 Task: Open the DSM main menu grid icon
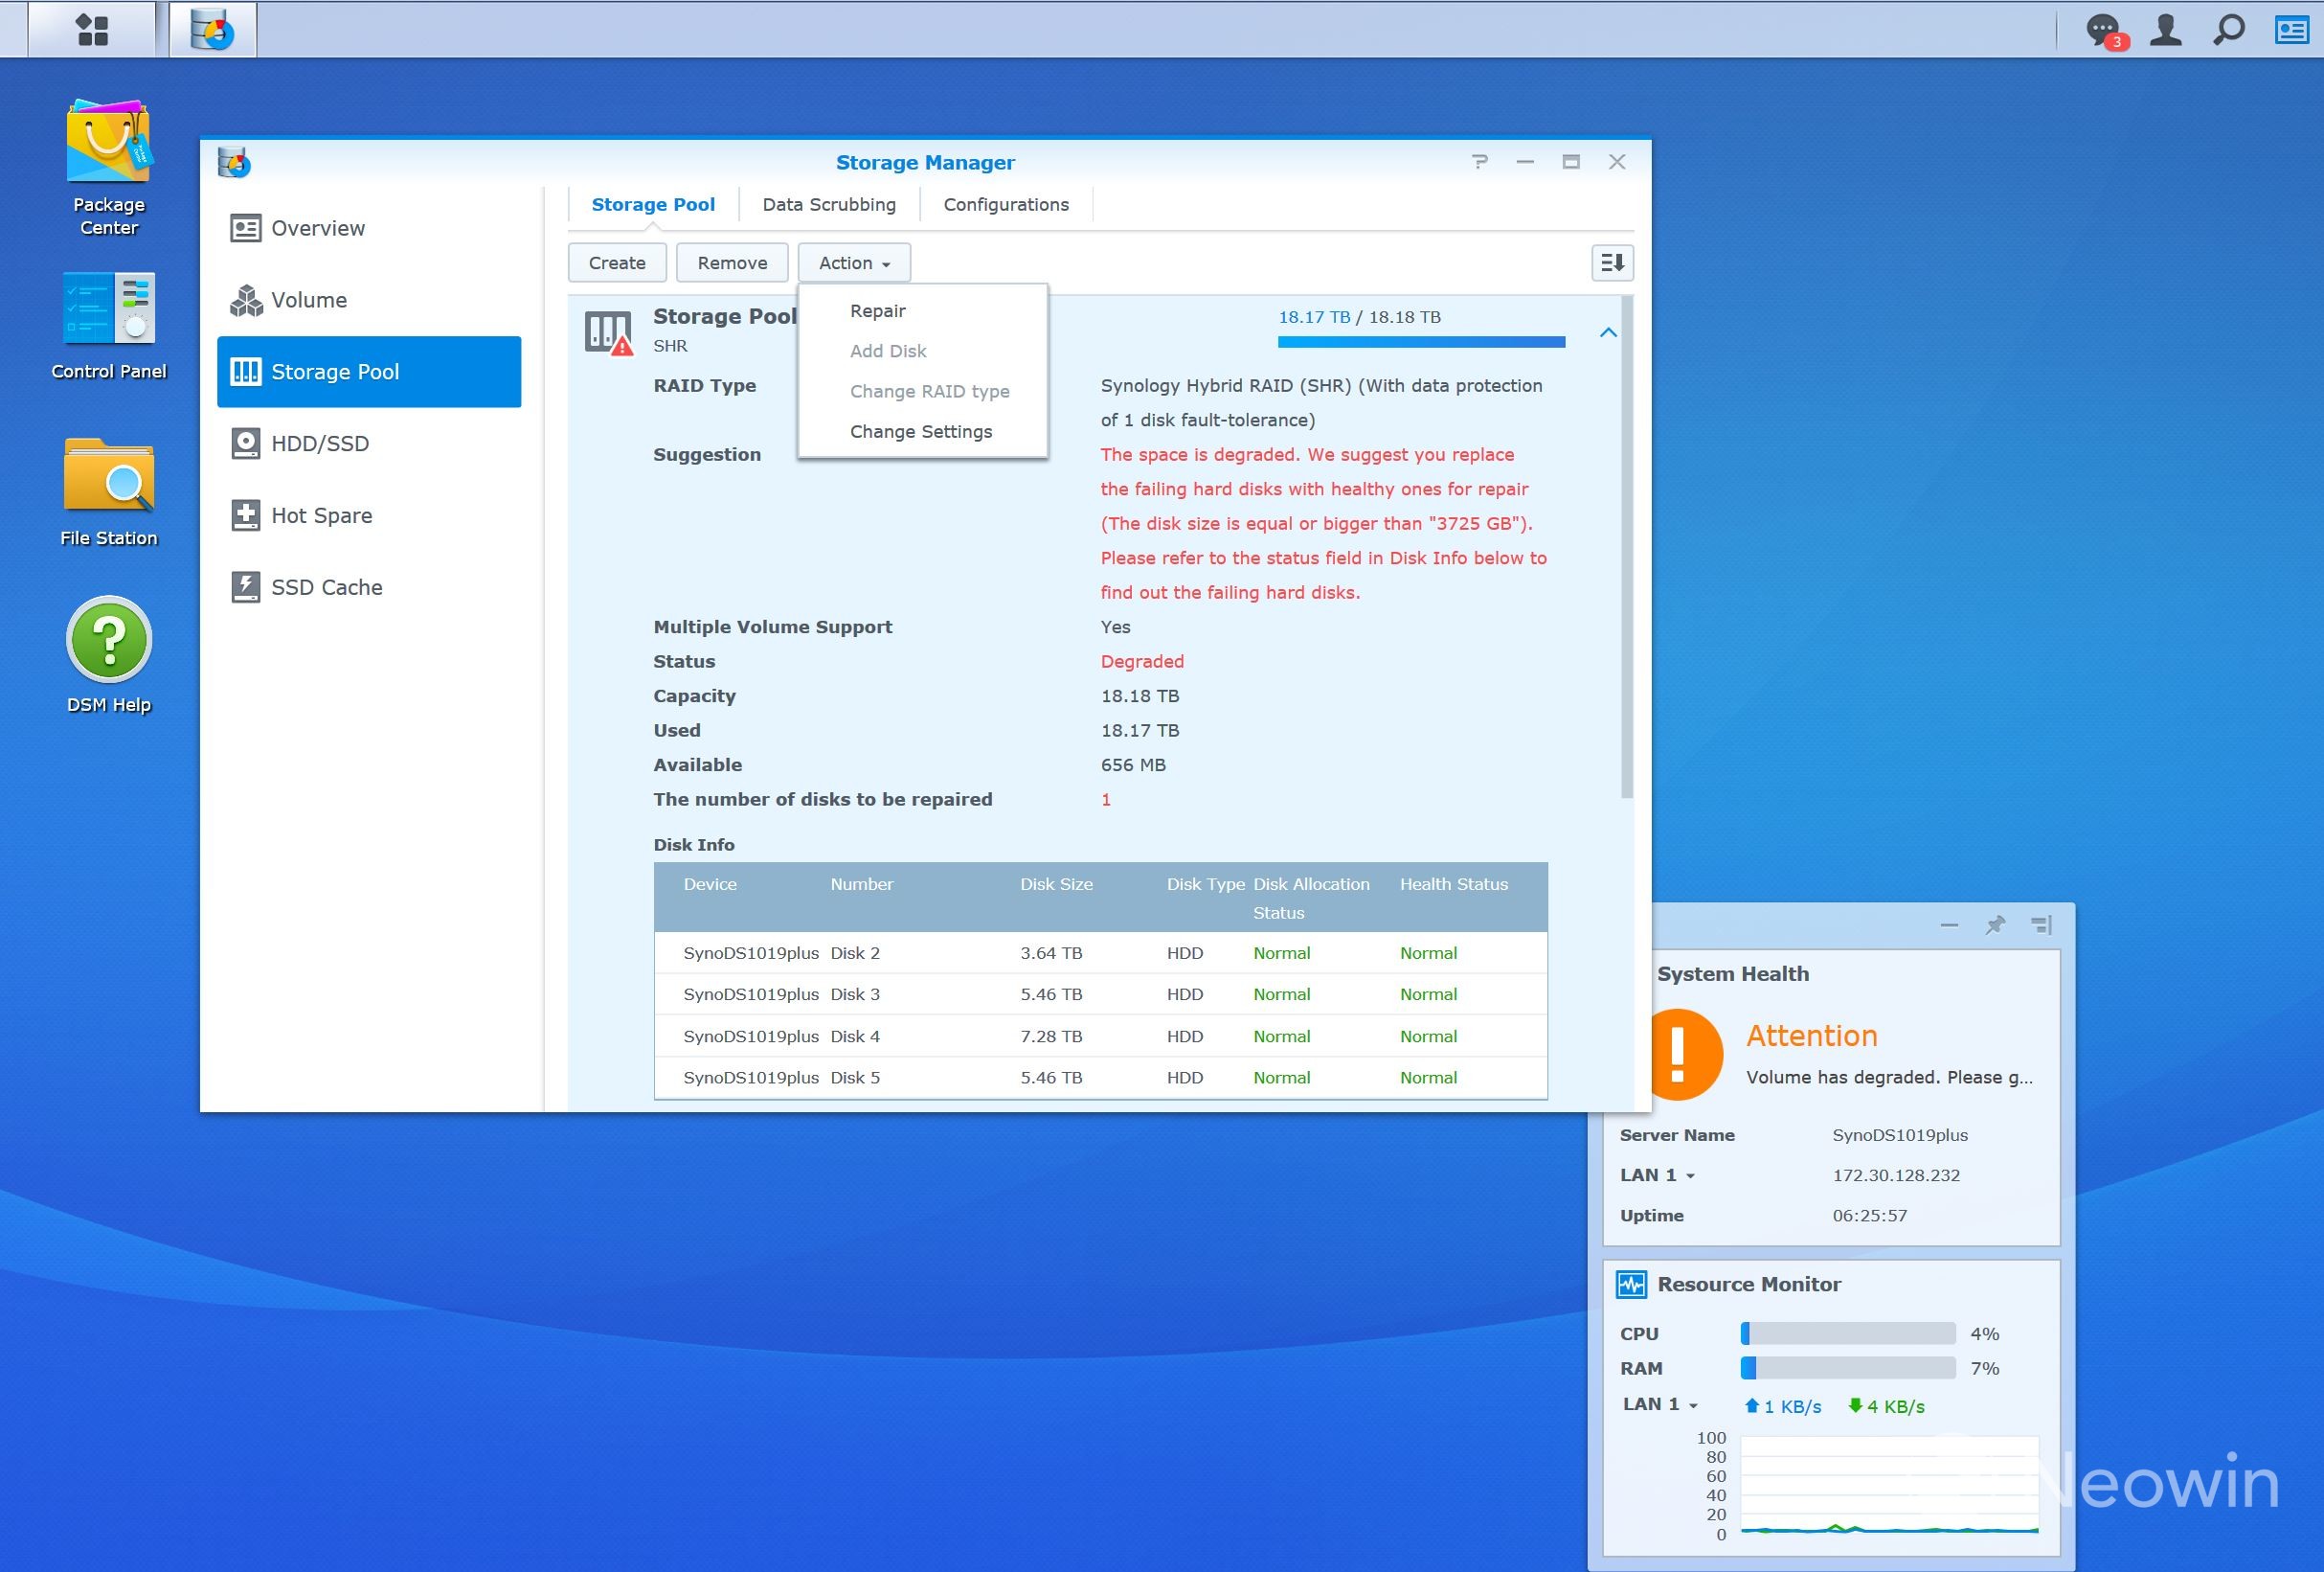92,29
